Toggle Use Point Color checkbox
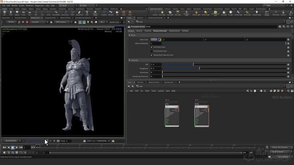This screenshot has width=294, height=165. pos(151,47)
